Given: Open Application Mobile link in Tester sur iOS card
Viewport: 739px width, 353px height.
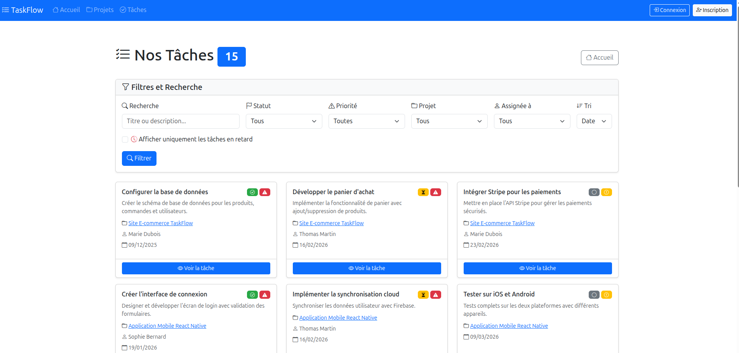Looking at the screenshot, I should tap(509, 326).
